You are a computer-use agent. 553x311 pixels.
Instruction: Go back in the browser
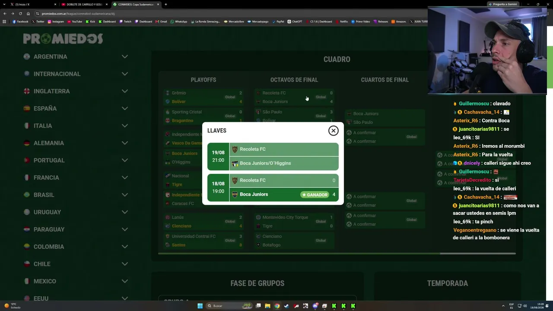[x=5, y=13]
